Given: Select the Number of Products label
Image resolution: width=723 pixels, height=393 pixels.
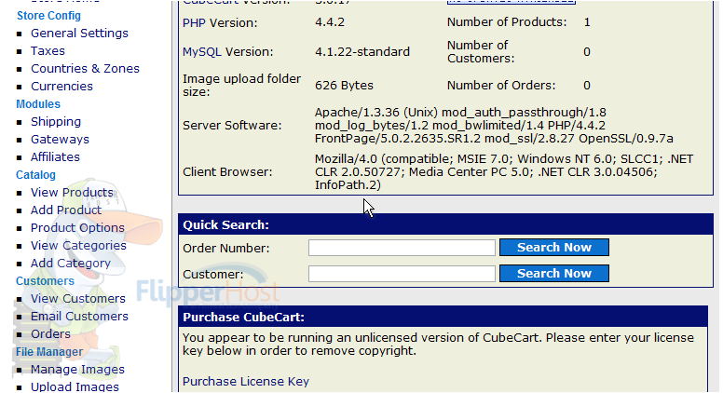Looking at the screenshot, I should click(x=507, y=22).
